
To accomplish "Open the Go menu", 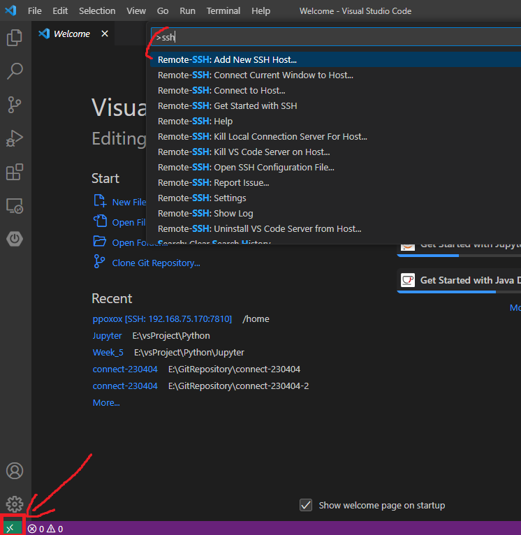I will click(x=163, y=11).
